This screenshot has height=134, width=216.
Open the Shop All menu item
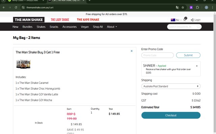(x=98, y=27)
